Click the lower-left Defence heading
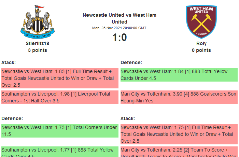 point(12,118)
